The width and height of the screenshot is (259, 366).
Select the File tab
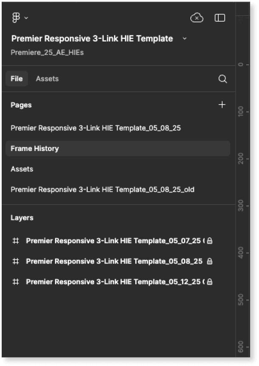[x=17, y=79]
